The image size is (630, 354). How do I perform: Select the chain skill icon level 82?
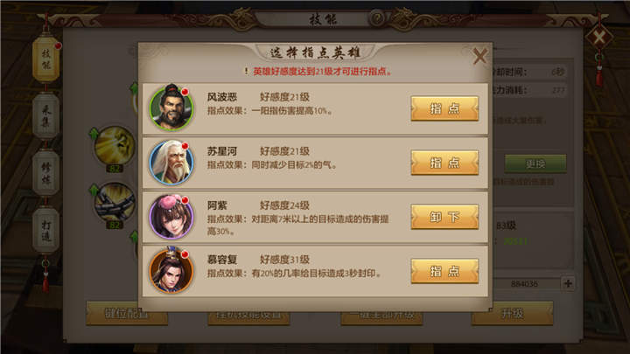pos(114,202)
